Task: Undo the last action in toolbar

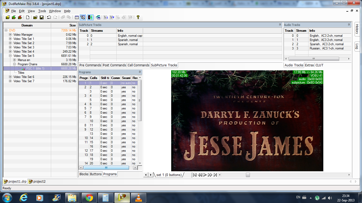Action: point(49,17)
